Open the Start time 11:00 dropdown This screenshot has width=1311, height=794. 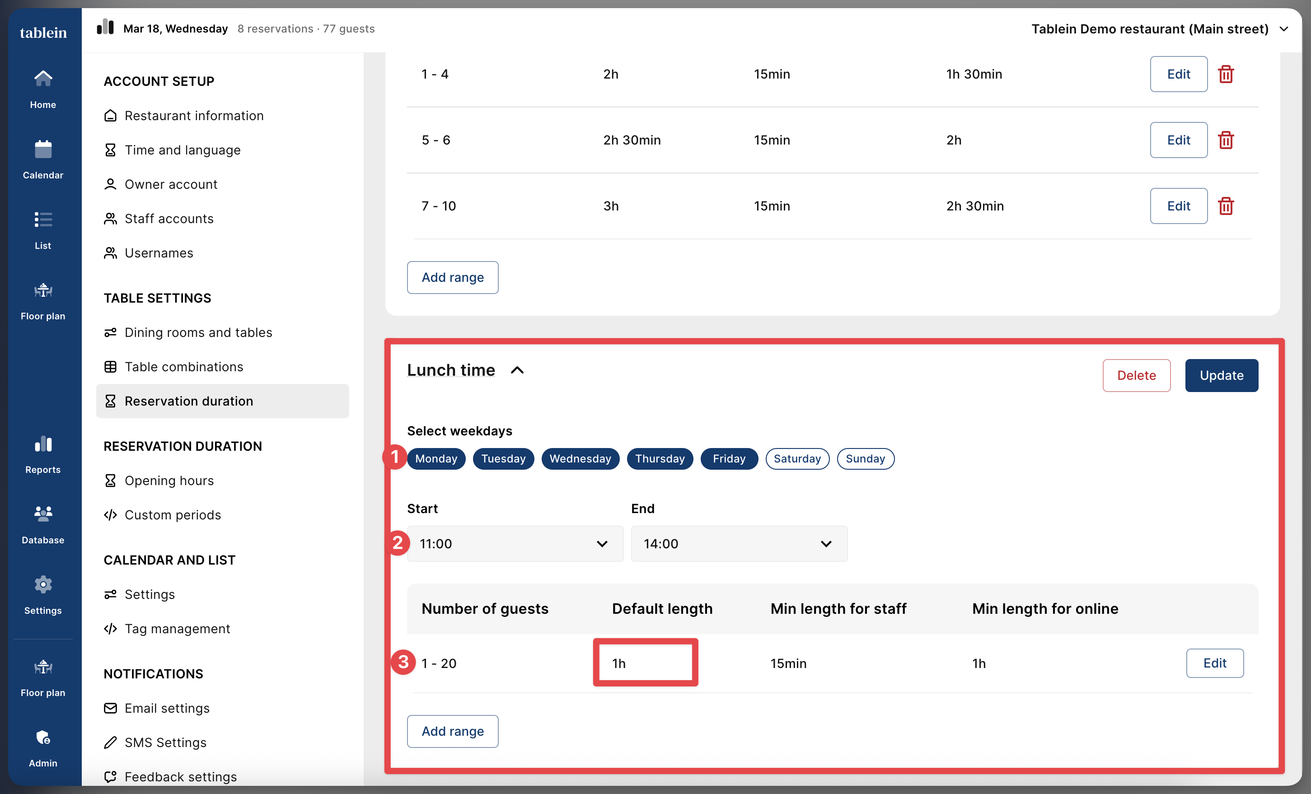(515, 543)
